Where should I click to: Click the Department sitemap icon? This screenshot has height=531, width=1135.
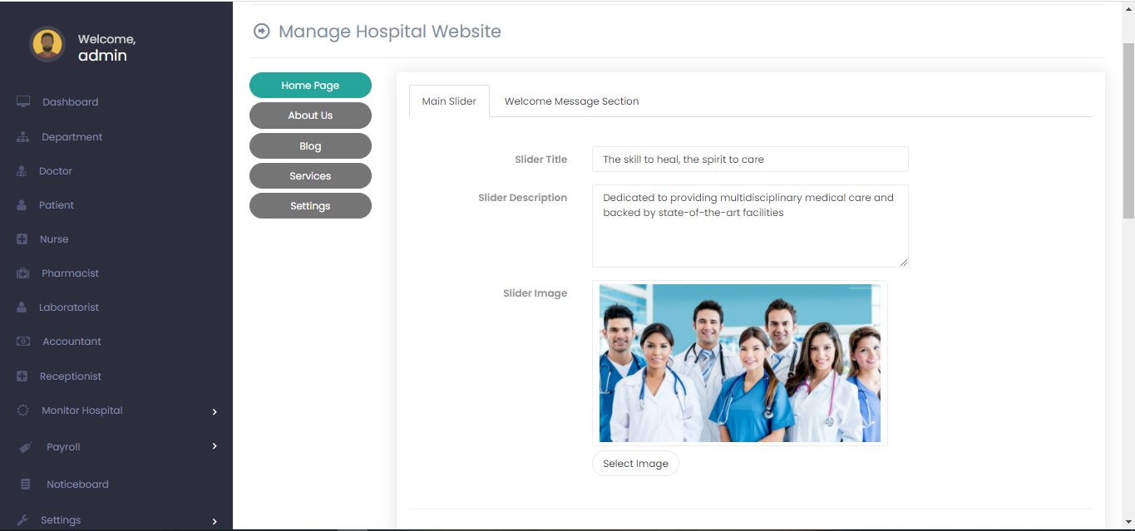click(x=22, y=137)
